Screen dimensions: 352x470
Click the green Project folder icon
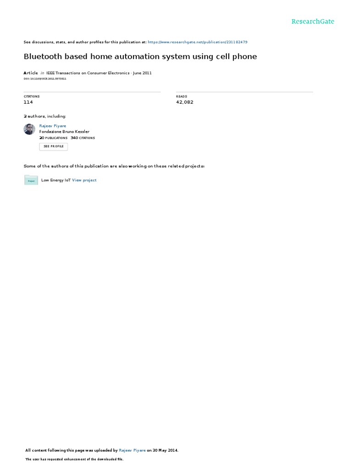click(31, 180)
